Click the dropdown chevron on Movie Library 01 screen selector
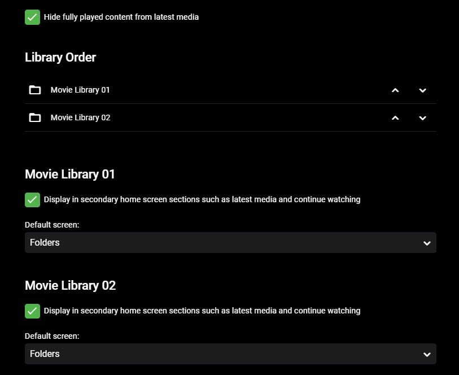This screenshot has width=459, height=375. (x=427, y=242)
